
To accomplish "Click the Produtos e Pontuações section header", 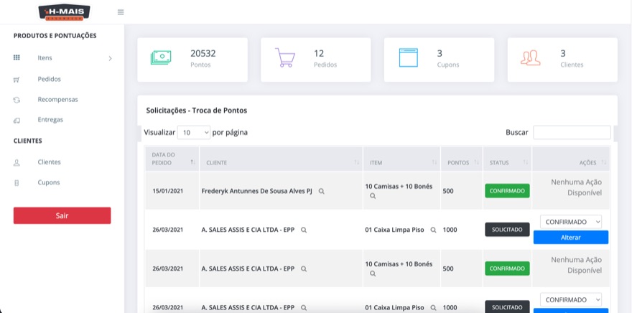I will point(55,36).
